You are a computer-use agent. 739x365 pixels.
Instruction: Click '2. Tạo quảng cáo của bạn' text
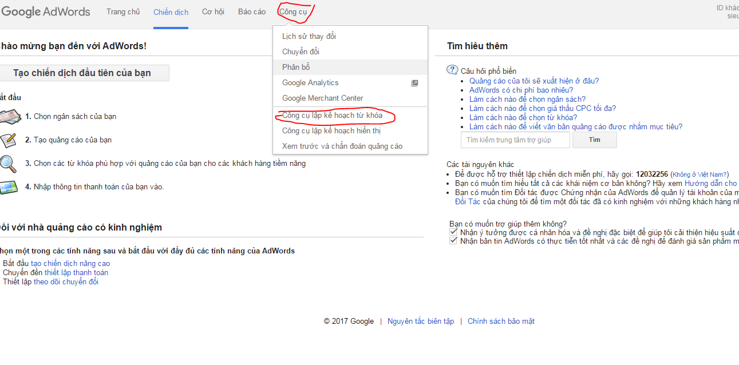click(69, 140)
